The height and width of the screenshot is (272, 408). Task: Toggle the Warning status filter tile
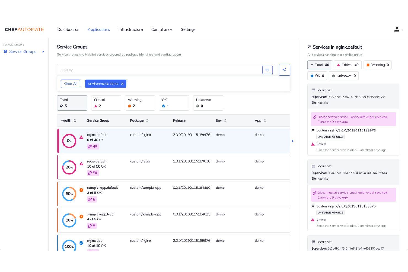tap(140, 103)
